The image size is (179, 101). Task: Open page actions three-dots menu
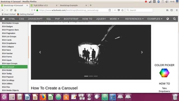coord(115,10)
